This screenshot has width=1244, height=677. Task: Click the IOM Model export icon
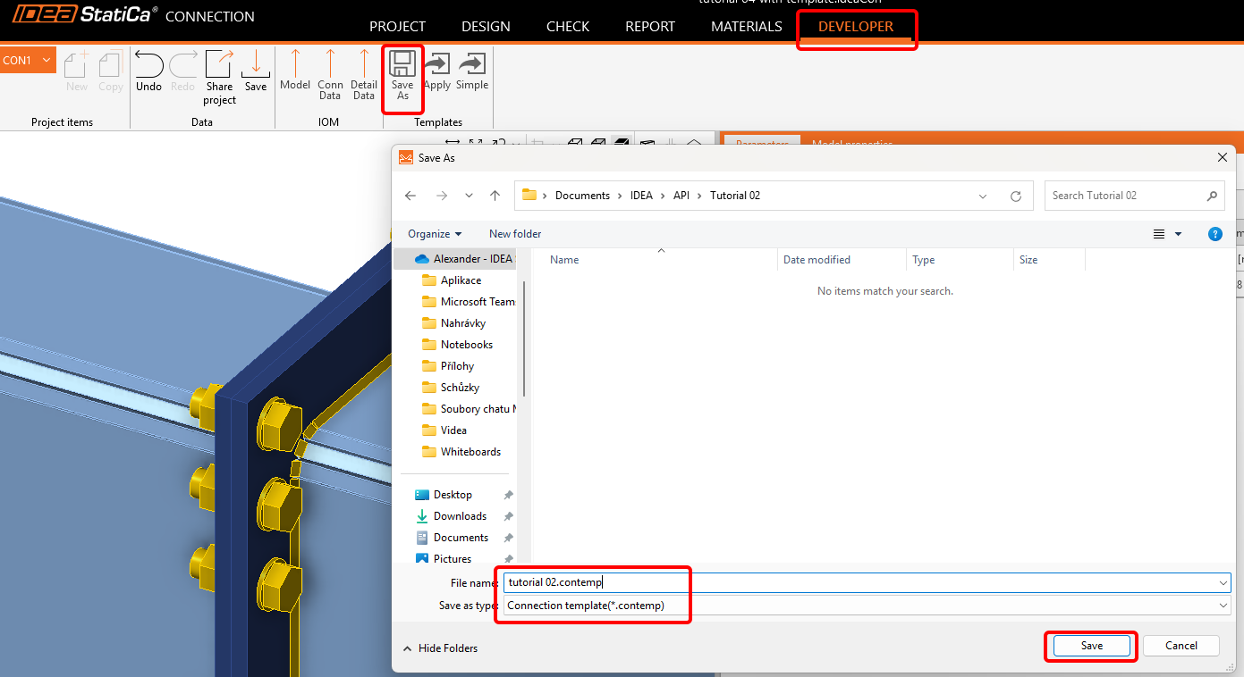295,71
